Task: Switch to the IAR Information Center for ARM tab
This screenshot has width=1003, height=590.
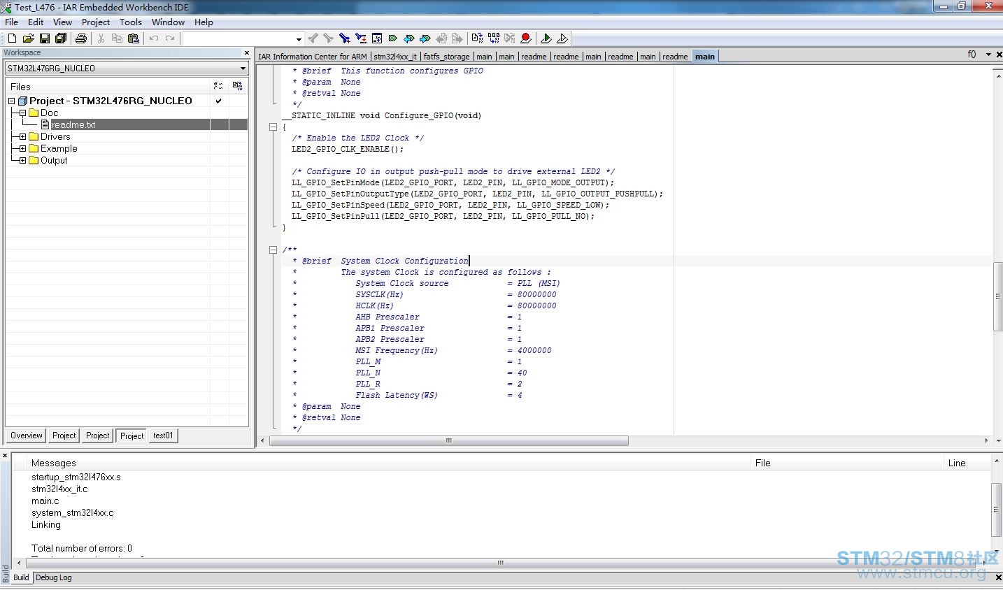Action: point(313,57)
